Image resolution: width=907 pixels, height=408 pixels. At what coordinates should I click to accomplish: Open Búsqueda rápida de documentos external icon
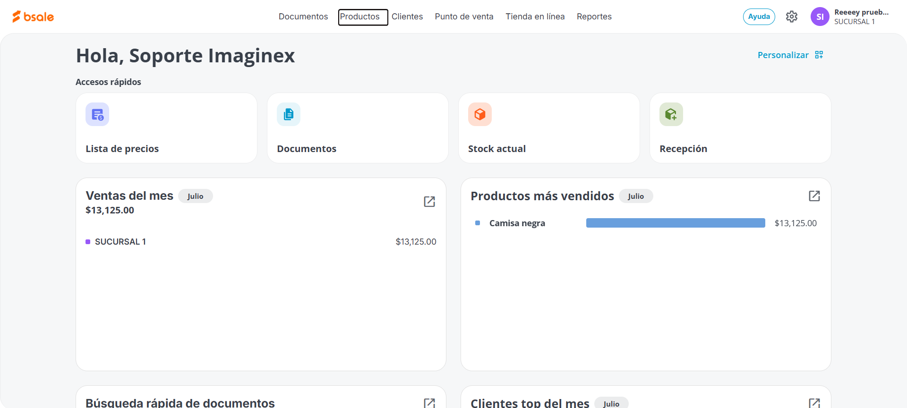[429, 403]
